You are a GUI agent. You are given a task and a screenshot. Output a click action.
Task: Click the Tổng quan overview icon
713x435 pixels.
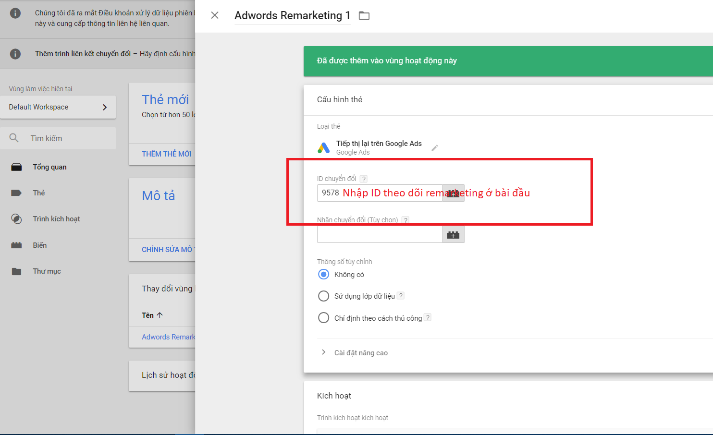[16, 167]
